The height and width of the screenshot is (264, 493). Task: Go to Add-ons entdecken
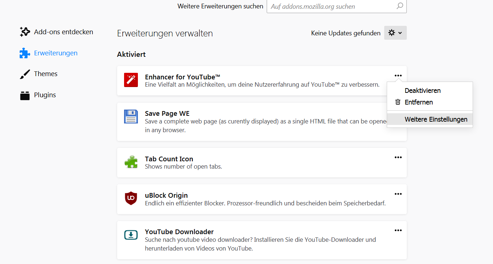tap(63, 32)
